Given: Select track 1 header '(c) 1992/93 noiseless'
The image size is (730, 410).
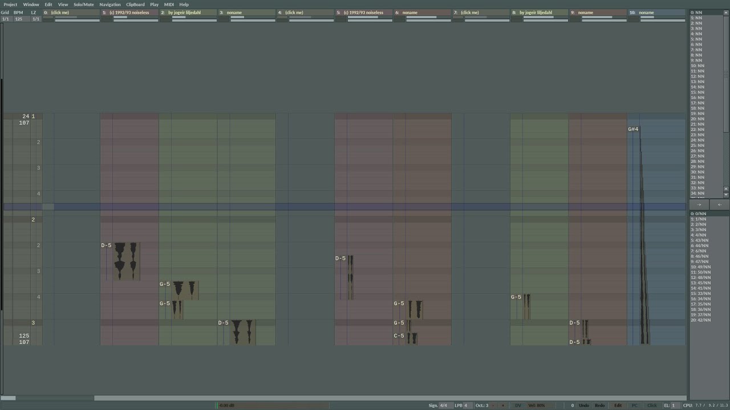Looking at the screenshot, I should 129,13.
